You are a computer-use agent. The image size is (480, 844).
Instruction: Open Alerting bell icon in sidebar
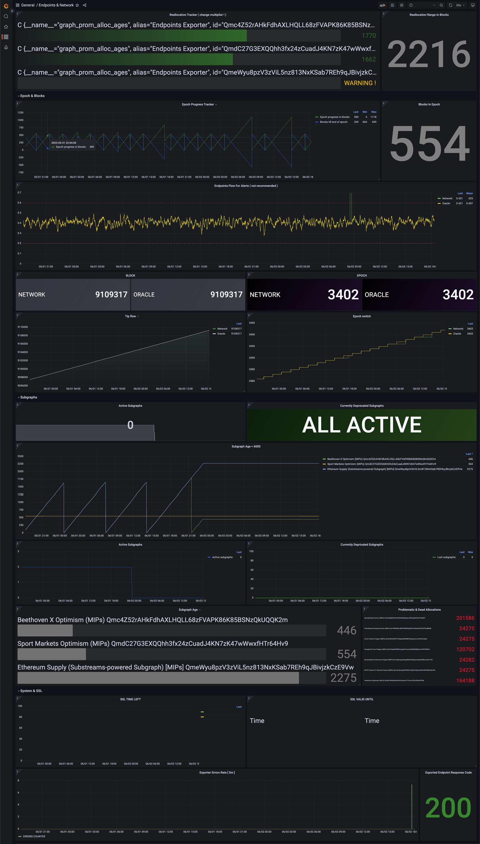(6, 47)
